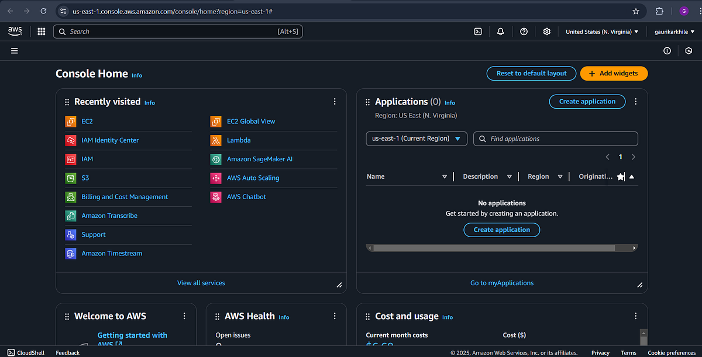Click the Lambda service icon
This screenshot has height=357, width=702.
tap(215, 140)
